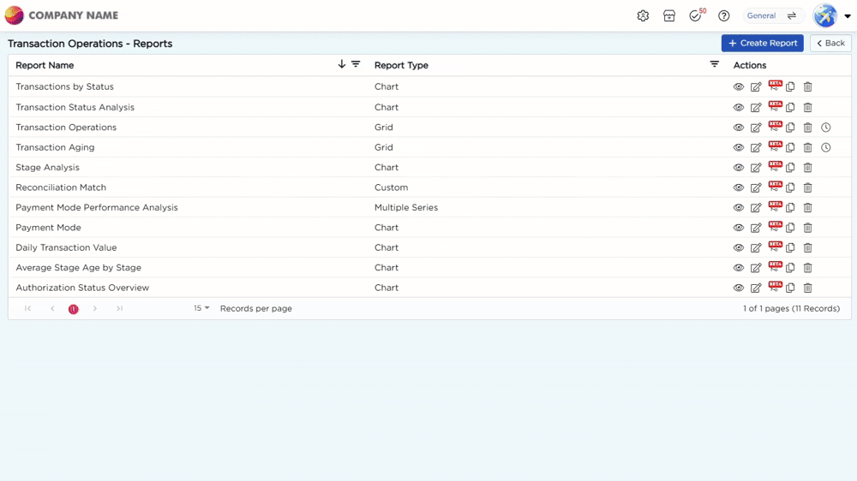Open the help question mark icon
Screen dimensions: 857x481
pyautogui.click(x=723, y=15)
